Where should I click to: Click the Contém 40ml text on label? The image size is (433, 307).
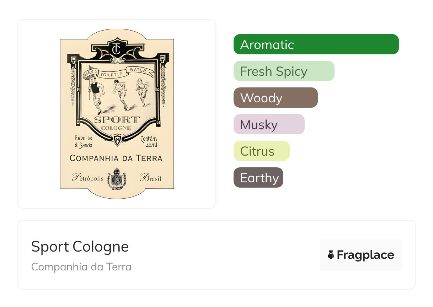[x=149, y=142]
